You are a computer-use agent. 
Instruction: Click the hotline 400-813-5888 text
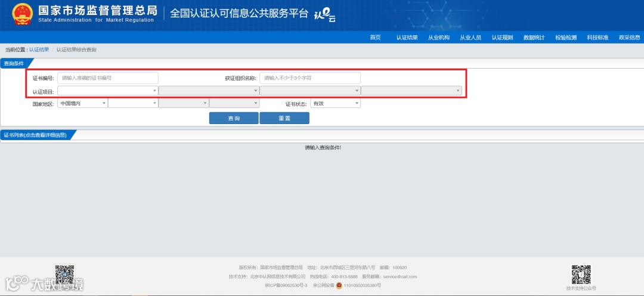point(345,276)
